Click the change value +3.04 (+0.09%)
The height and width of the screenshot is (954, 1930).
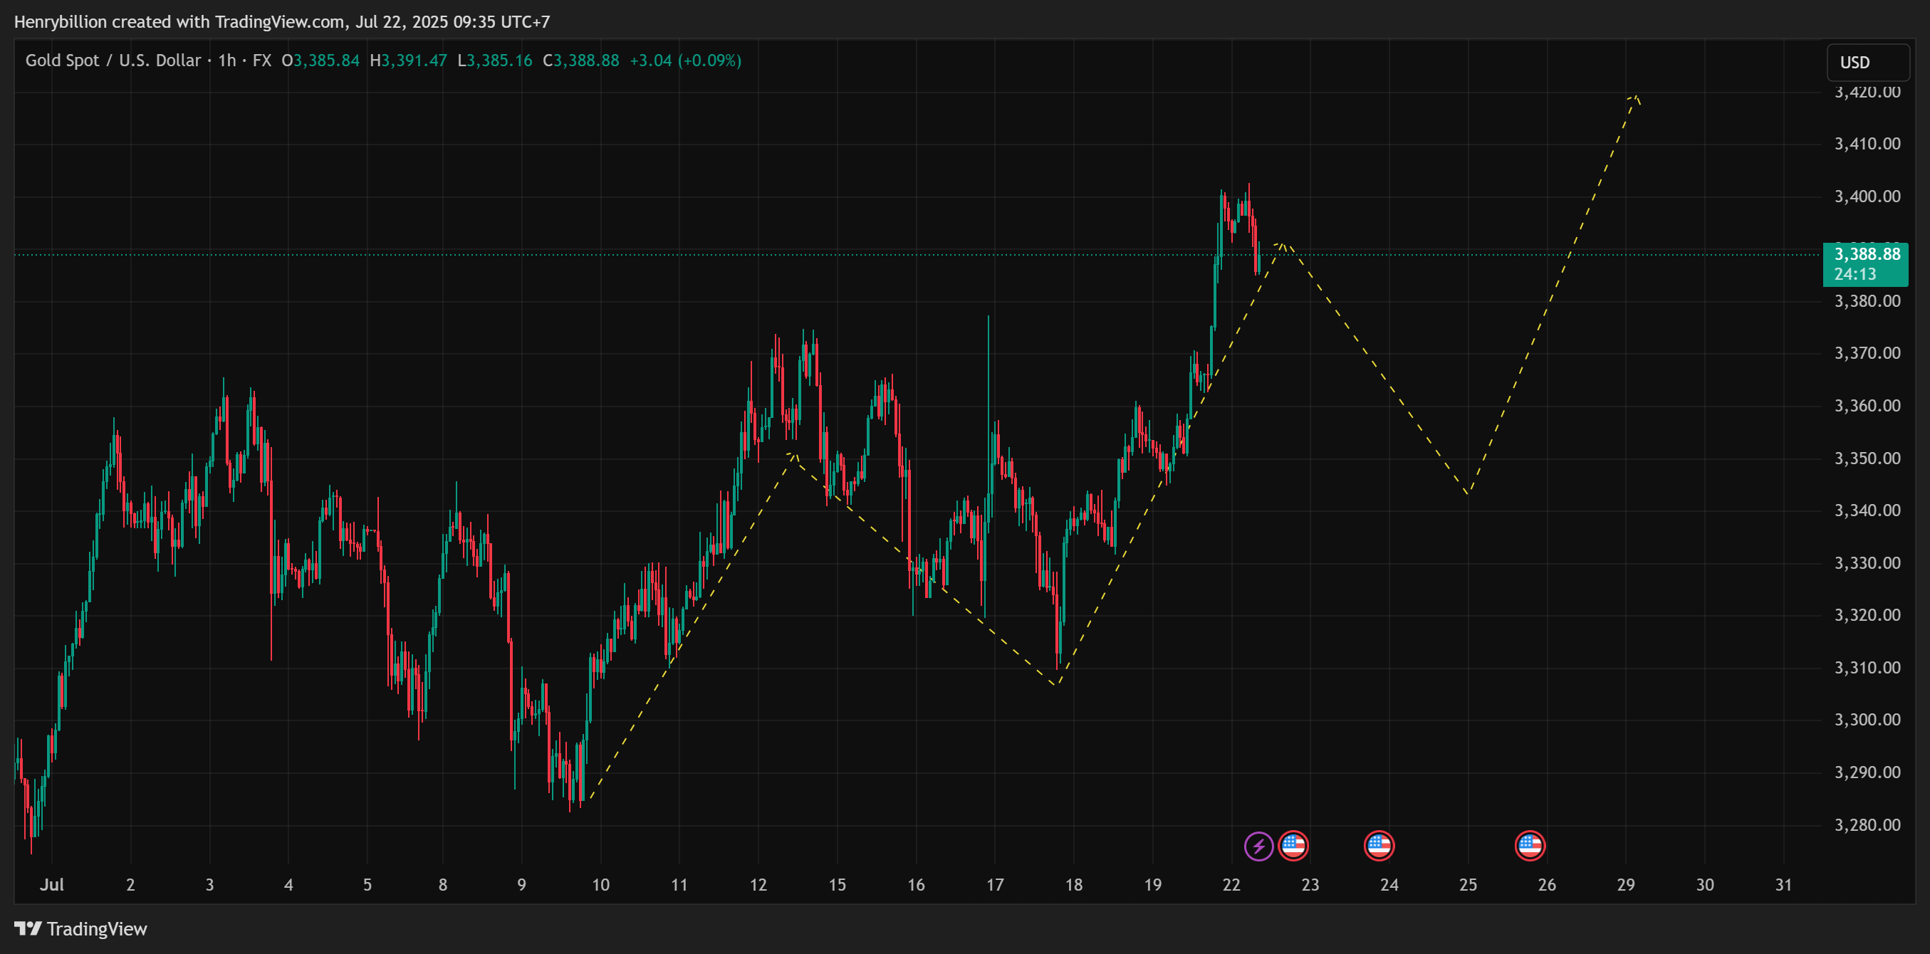pyautogui.click(x=686, y=61)
